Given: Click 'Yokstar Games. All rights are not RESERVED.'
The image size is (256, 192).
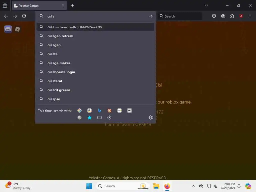Looking at the screenshot, I should (128, 178).
